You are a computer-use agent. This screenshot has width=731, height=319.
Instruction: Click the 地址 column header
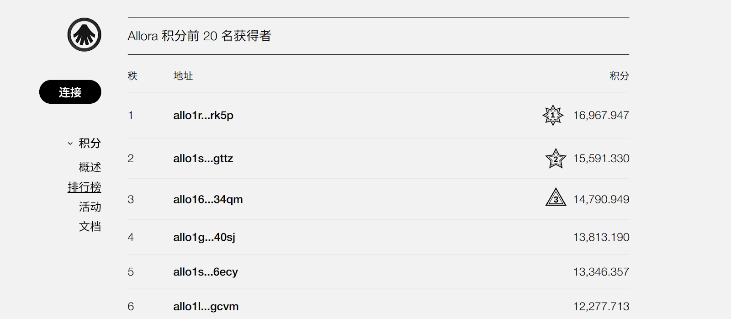click(183, 76)
